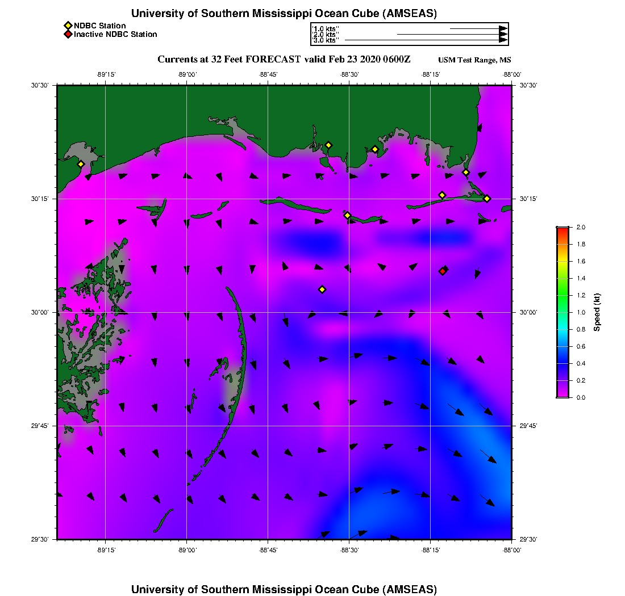Click the '3.0 kts' scale label
Screen dimensions: 625x596
coord(326,40)
